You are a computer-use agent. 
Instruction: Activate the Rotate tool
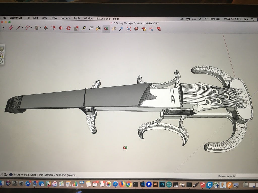tap(69, 28)
